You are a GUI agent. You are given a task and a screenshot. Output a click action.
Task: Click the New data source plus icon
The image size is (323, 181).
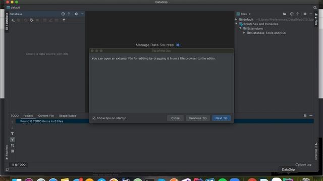[x=13, y=20]
